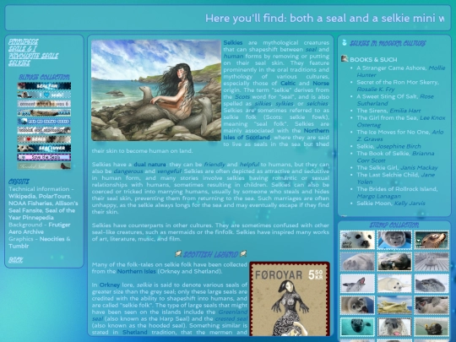Image resolution: width=456 pixels, height=342 pixels.
Task: Click highlighted 'Northern Isles of Scotland' text
Action: coord(276,133)
